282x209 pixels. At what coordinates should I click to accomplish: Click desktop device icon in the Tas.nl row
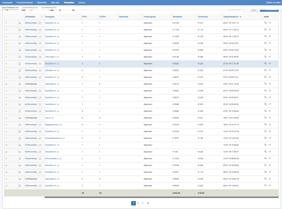(20, 118)
